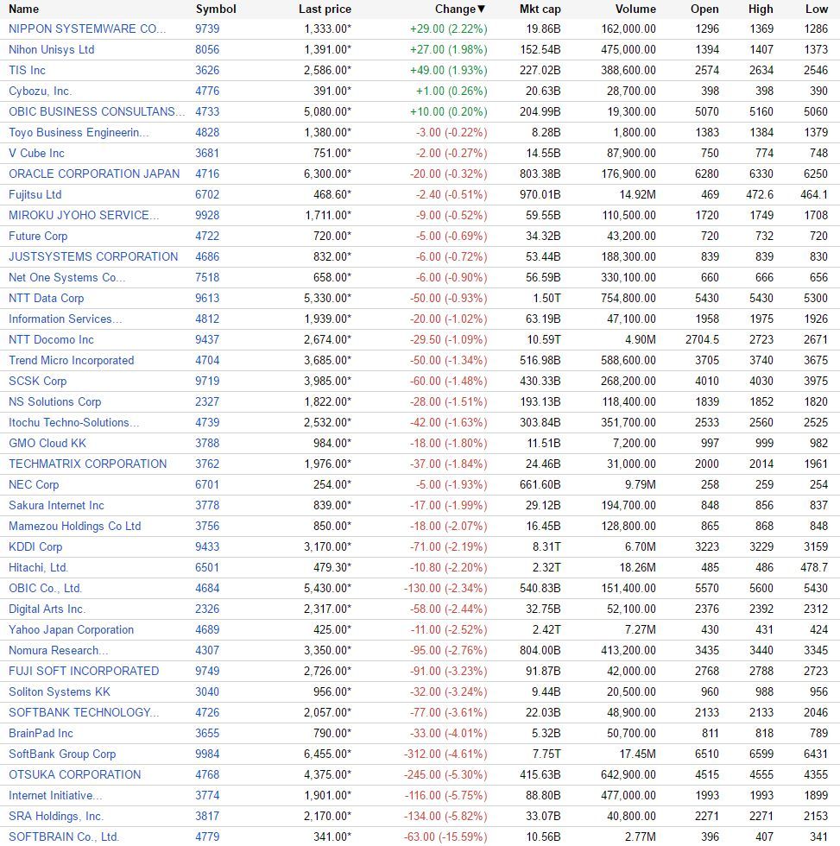Open Soliton Systems KK link
This screenshot has width=840, height=846.
point(60,691)
